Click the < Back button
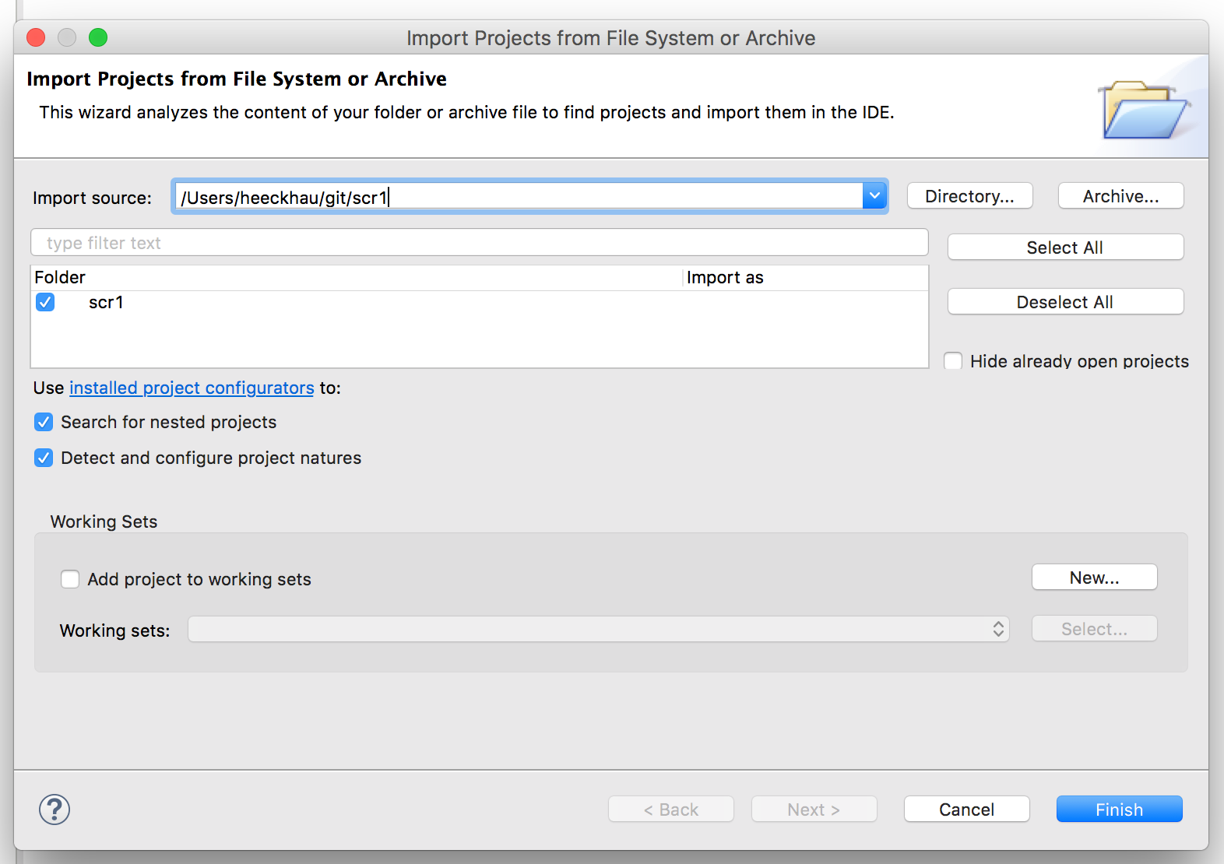The width and height of the screenshot is (1224, 864). click(671, 810)
